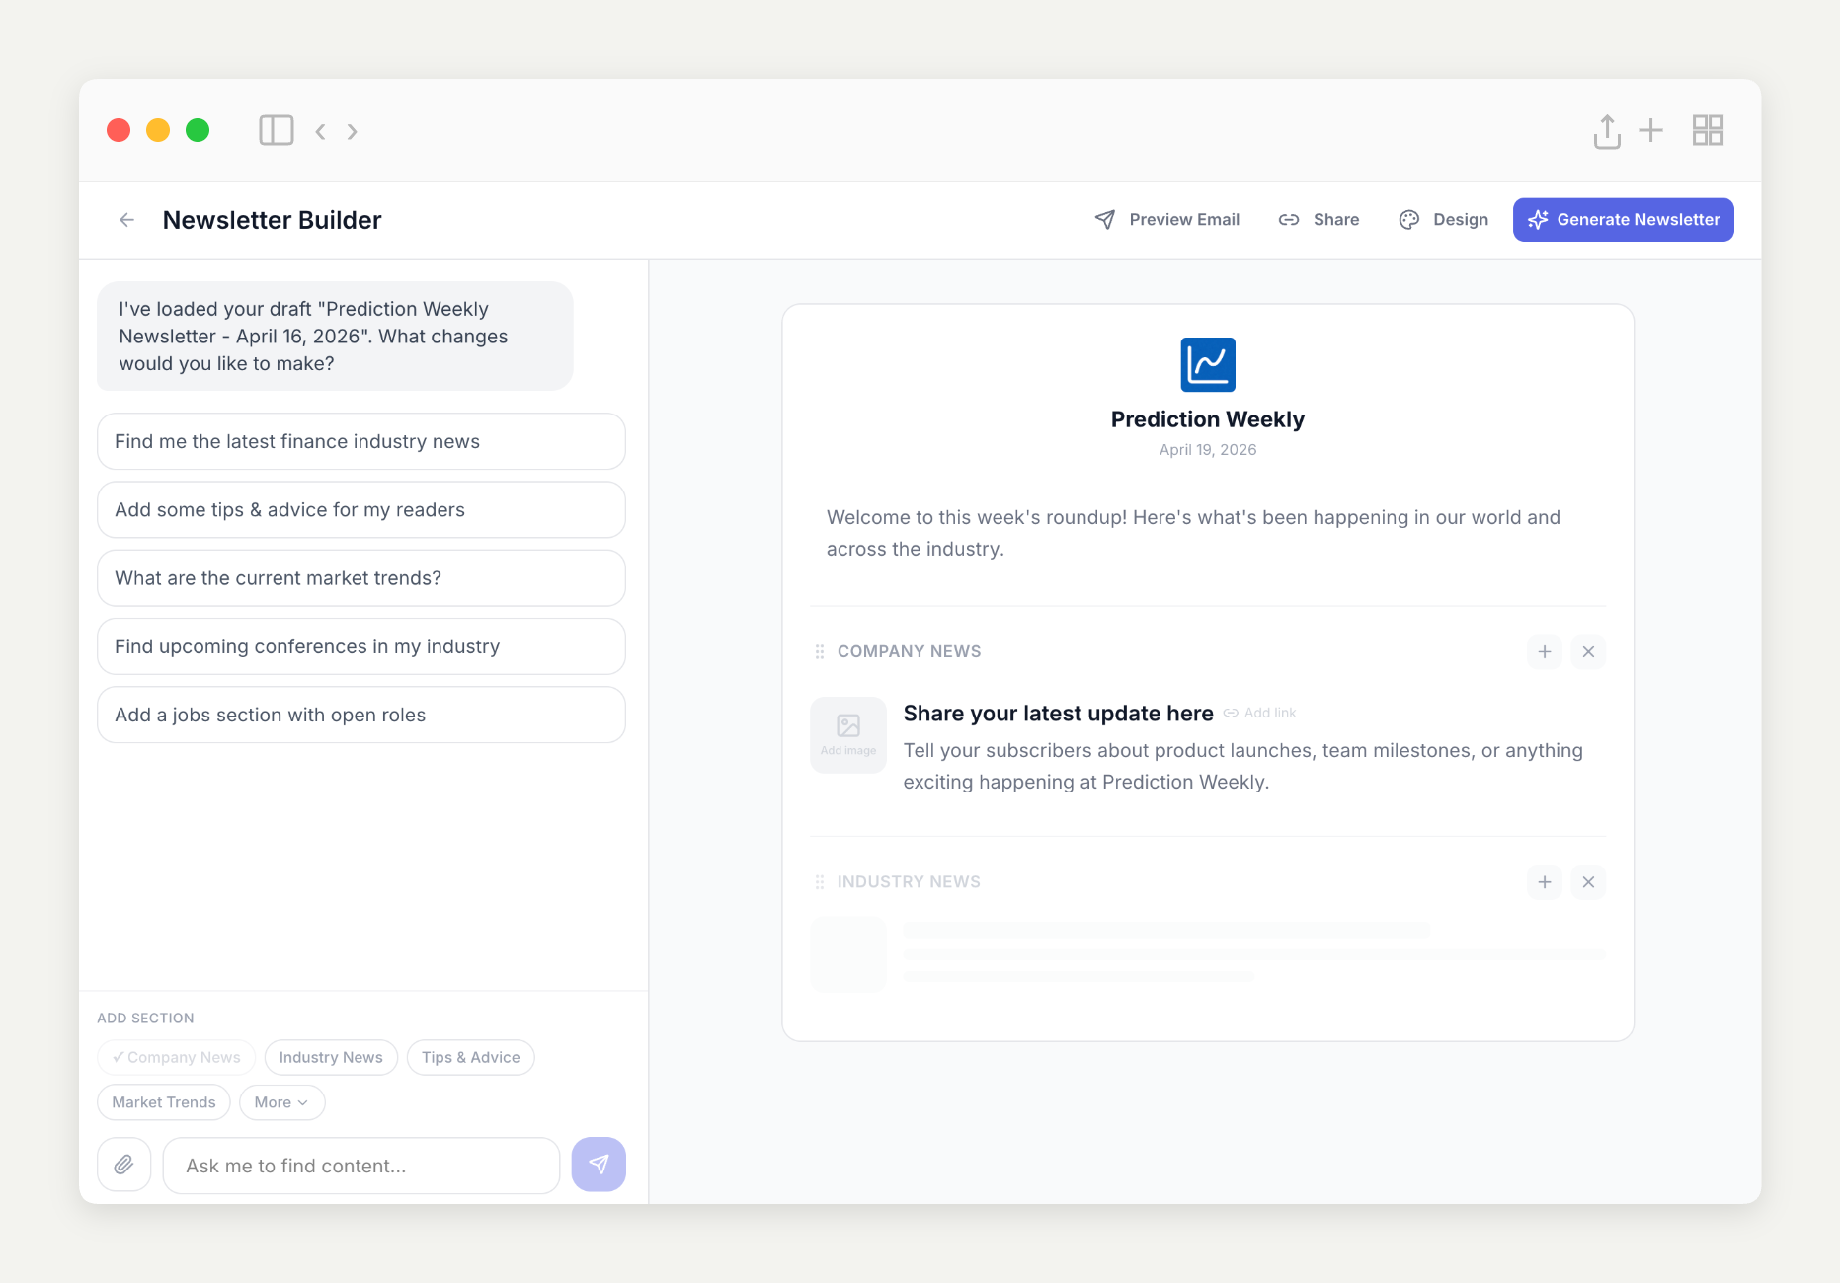Click the Add image placeholder
Image resolution: width=1840 pixels, height=1283 pixels.
tap(848, 735)
